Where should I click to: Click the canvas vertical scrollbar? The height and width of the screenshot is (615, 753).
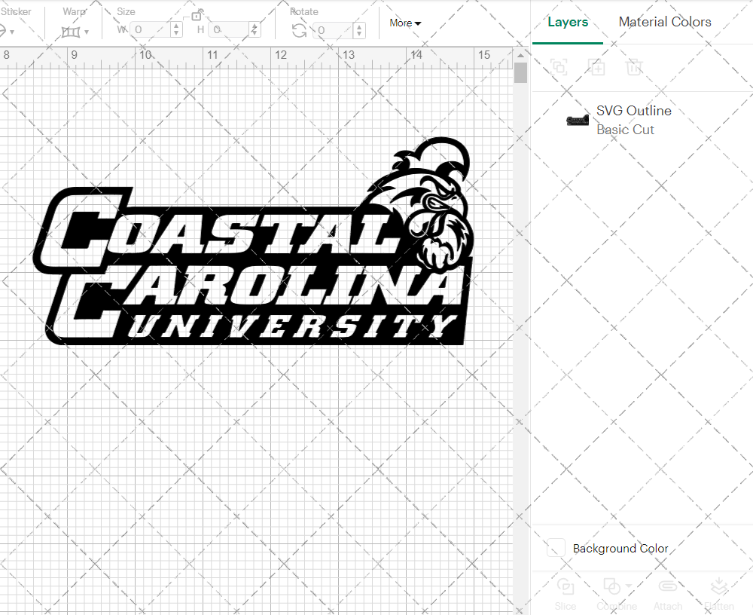[x=520, y=72]
